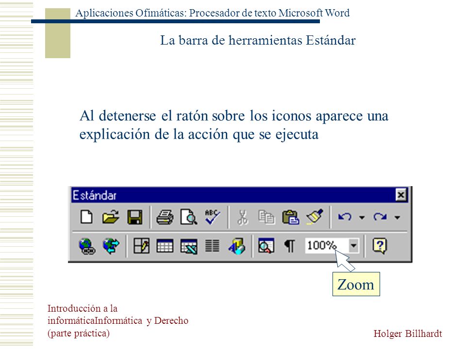
Task: Toggle show/hide paragraph marks ¶
Action: pos(290,246)
